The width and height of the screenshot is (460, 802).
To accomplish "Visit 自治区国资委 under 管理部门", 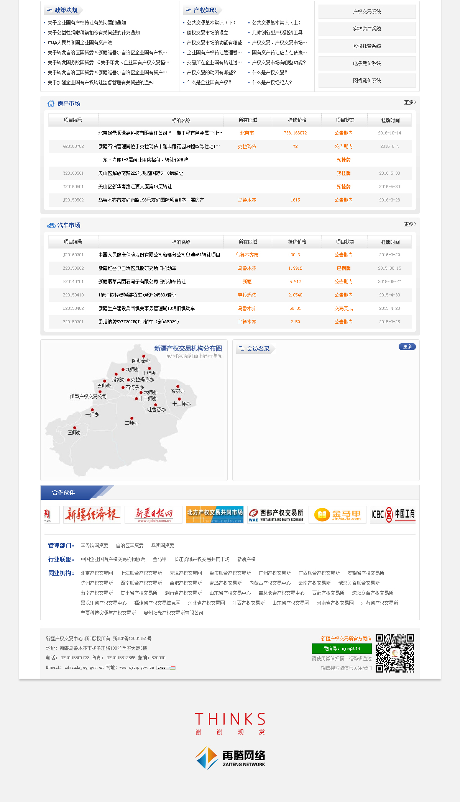I will point(130,545).
